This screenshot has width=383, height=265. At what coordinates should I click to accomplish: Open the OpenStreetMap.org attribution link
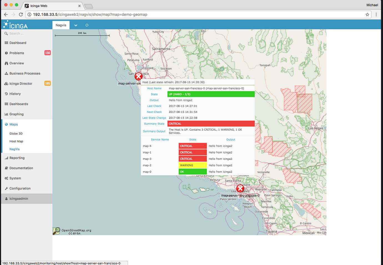[76, 230]
